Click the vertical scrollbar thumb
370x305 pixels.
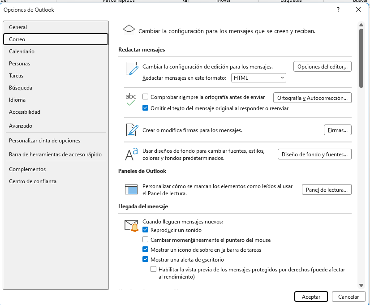coord(361,58)
